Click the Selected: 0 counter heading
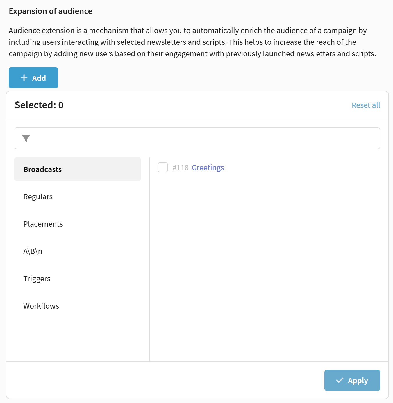393x403 pixels. point(39,105)
